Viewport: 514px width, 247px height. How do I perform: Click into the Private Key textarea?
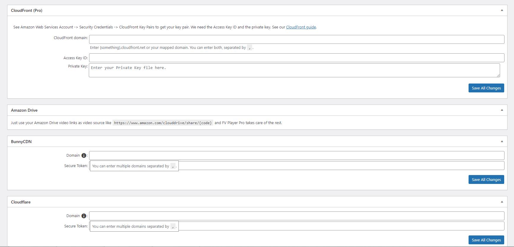[x=294, y=70]
